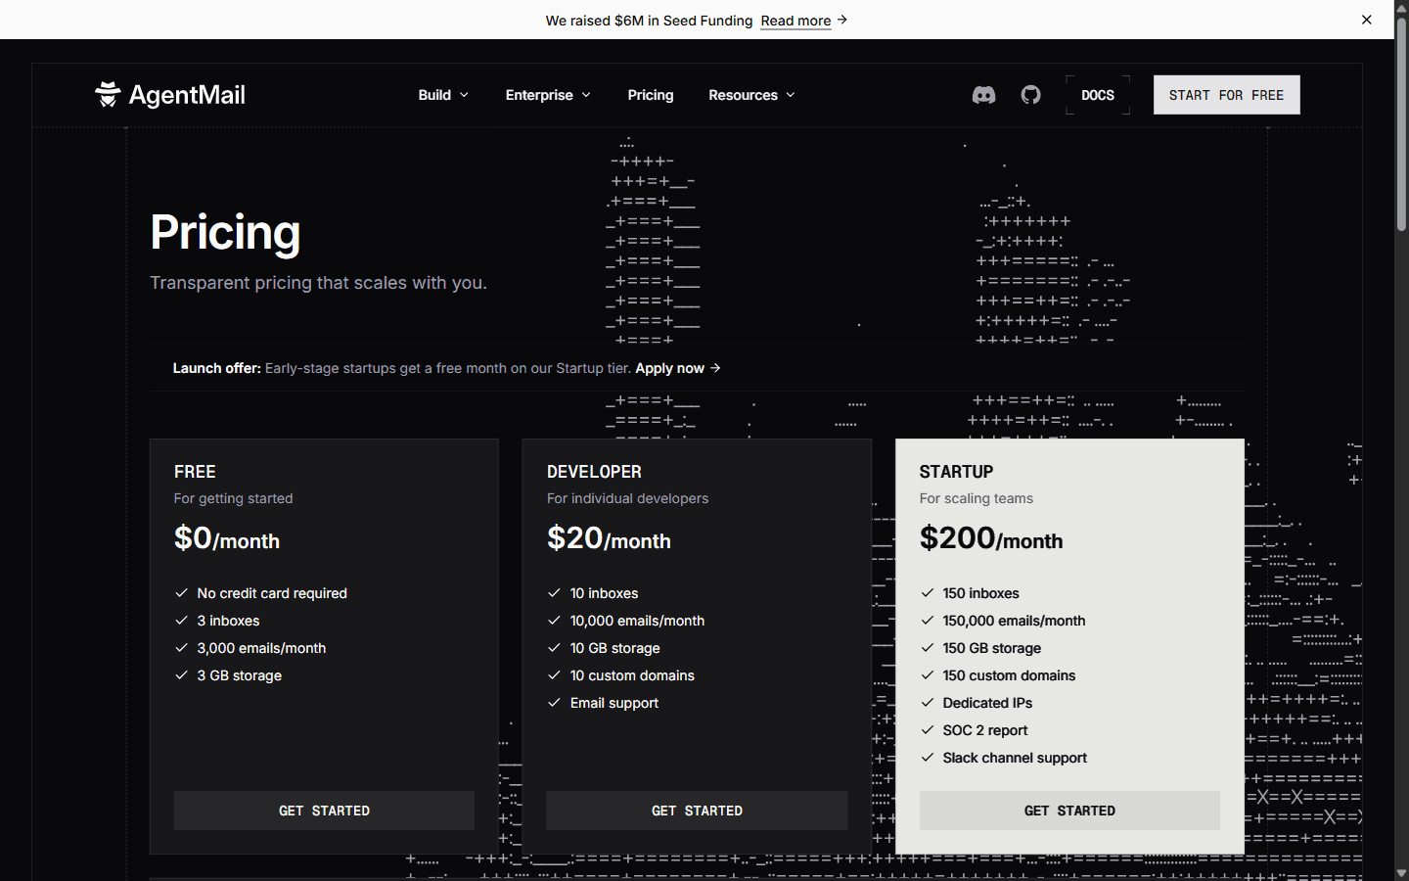The width and height of the screenshot is (1409, 881).
Task: Click the checkmark beside 150,000 emails/month
Action: [x=927, y=621]
